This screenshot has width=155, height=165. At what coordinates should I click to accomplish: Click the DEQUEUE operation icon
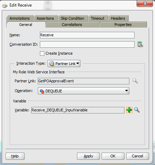42,91
